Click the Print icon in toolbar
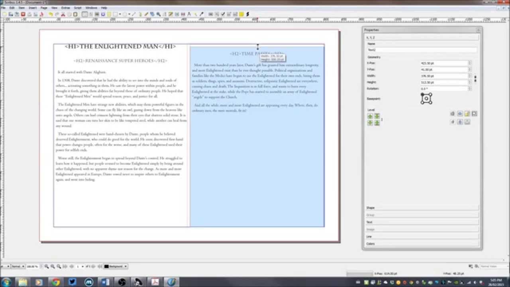Screen dimensions: 510x287 click(x=29, y=14)
